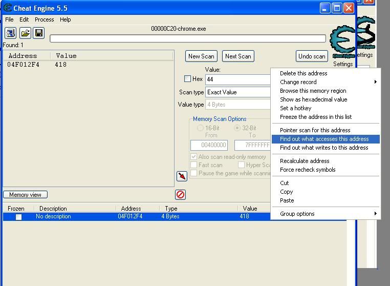Toggle Pause the game while scanning
Viewport: 390px width, 286px height.
pyautogui.click(x=194, y=173)
